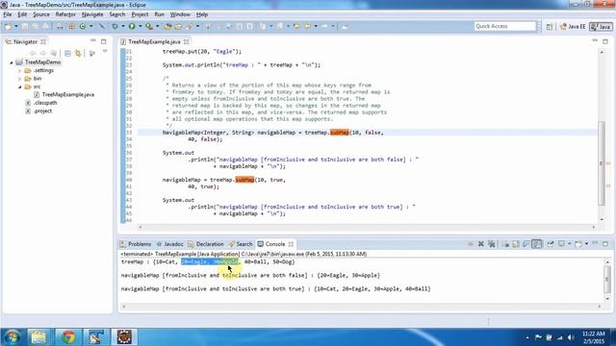Screen dimensions: 616x346
Task: Open dropdown arrow next to Debug button
Action: tap(122, 26)
